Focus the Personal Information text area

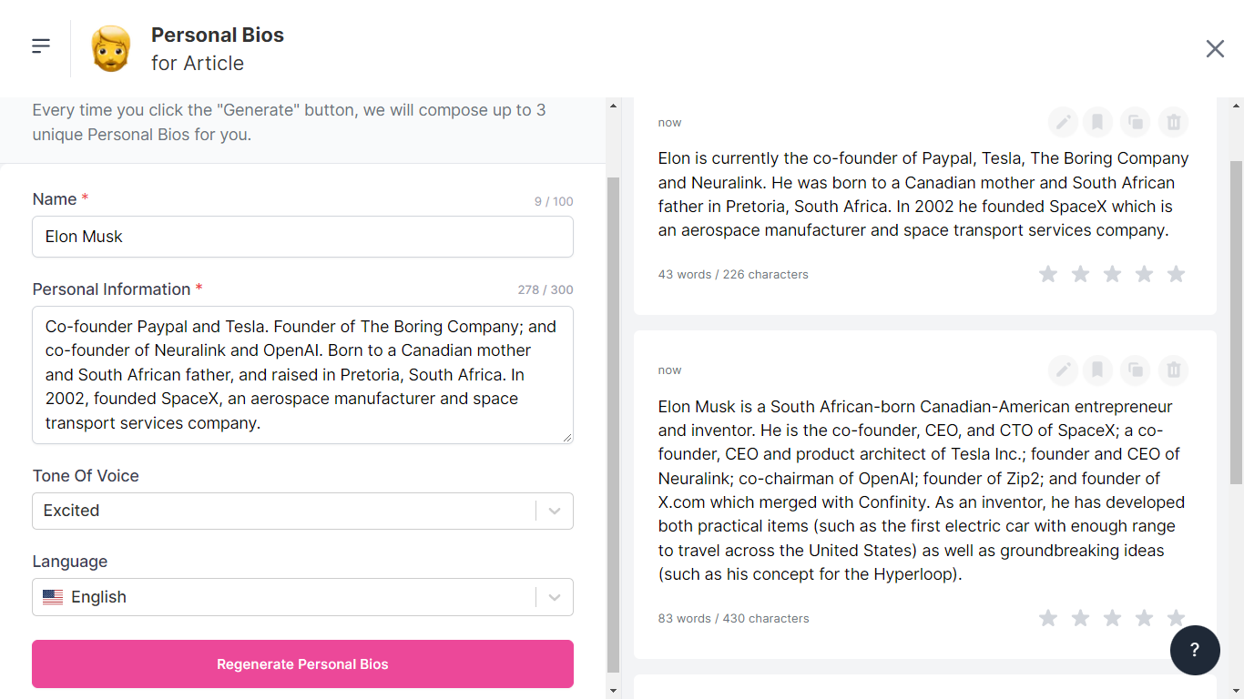[x=302, y=375]
